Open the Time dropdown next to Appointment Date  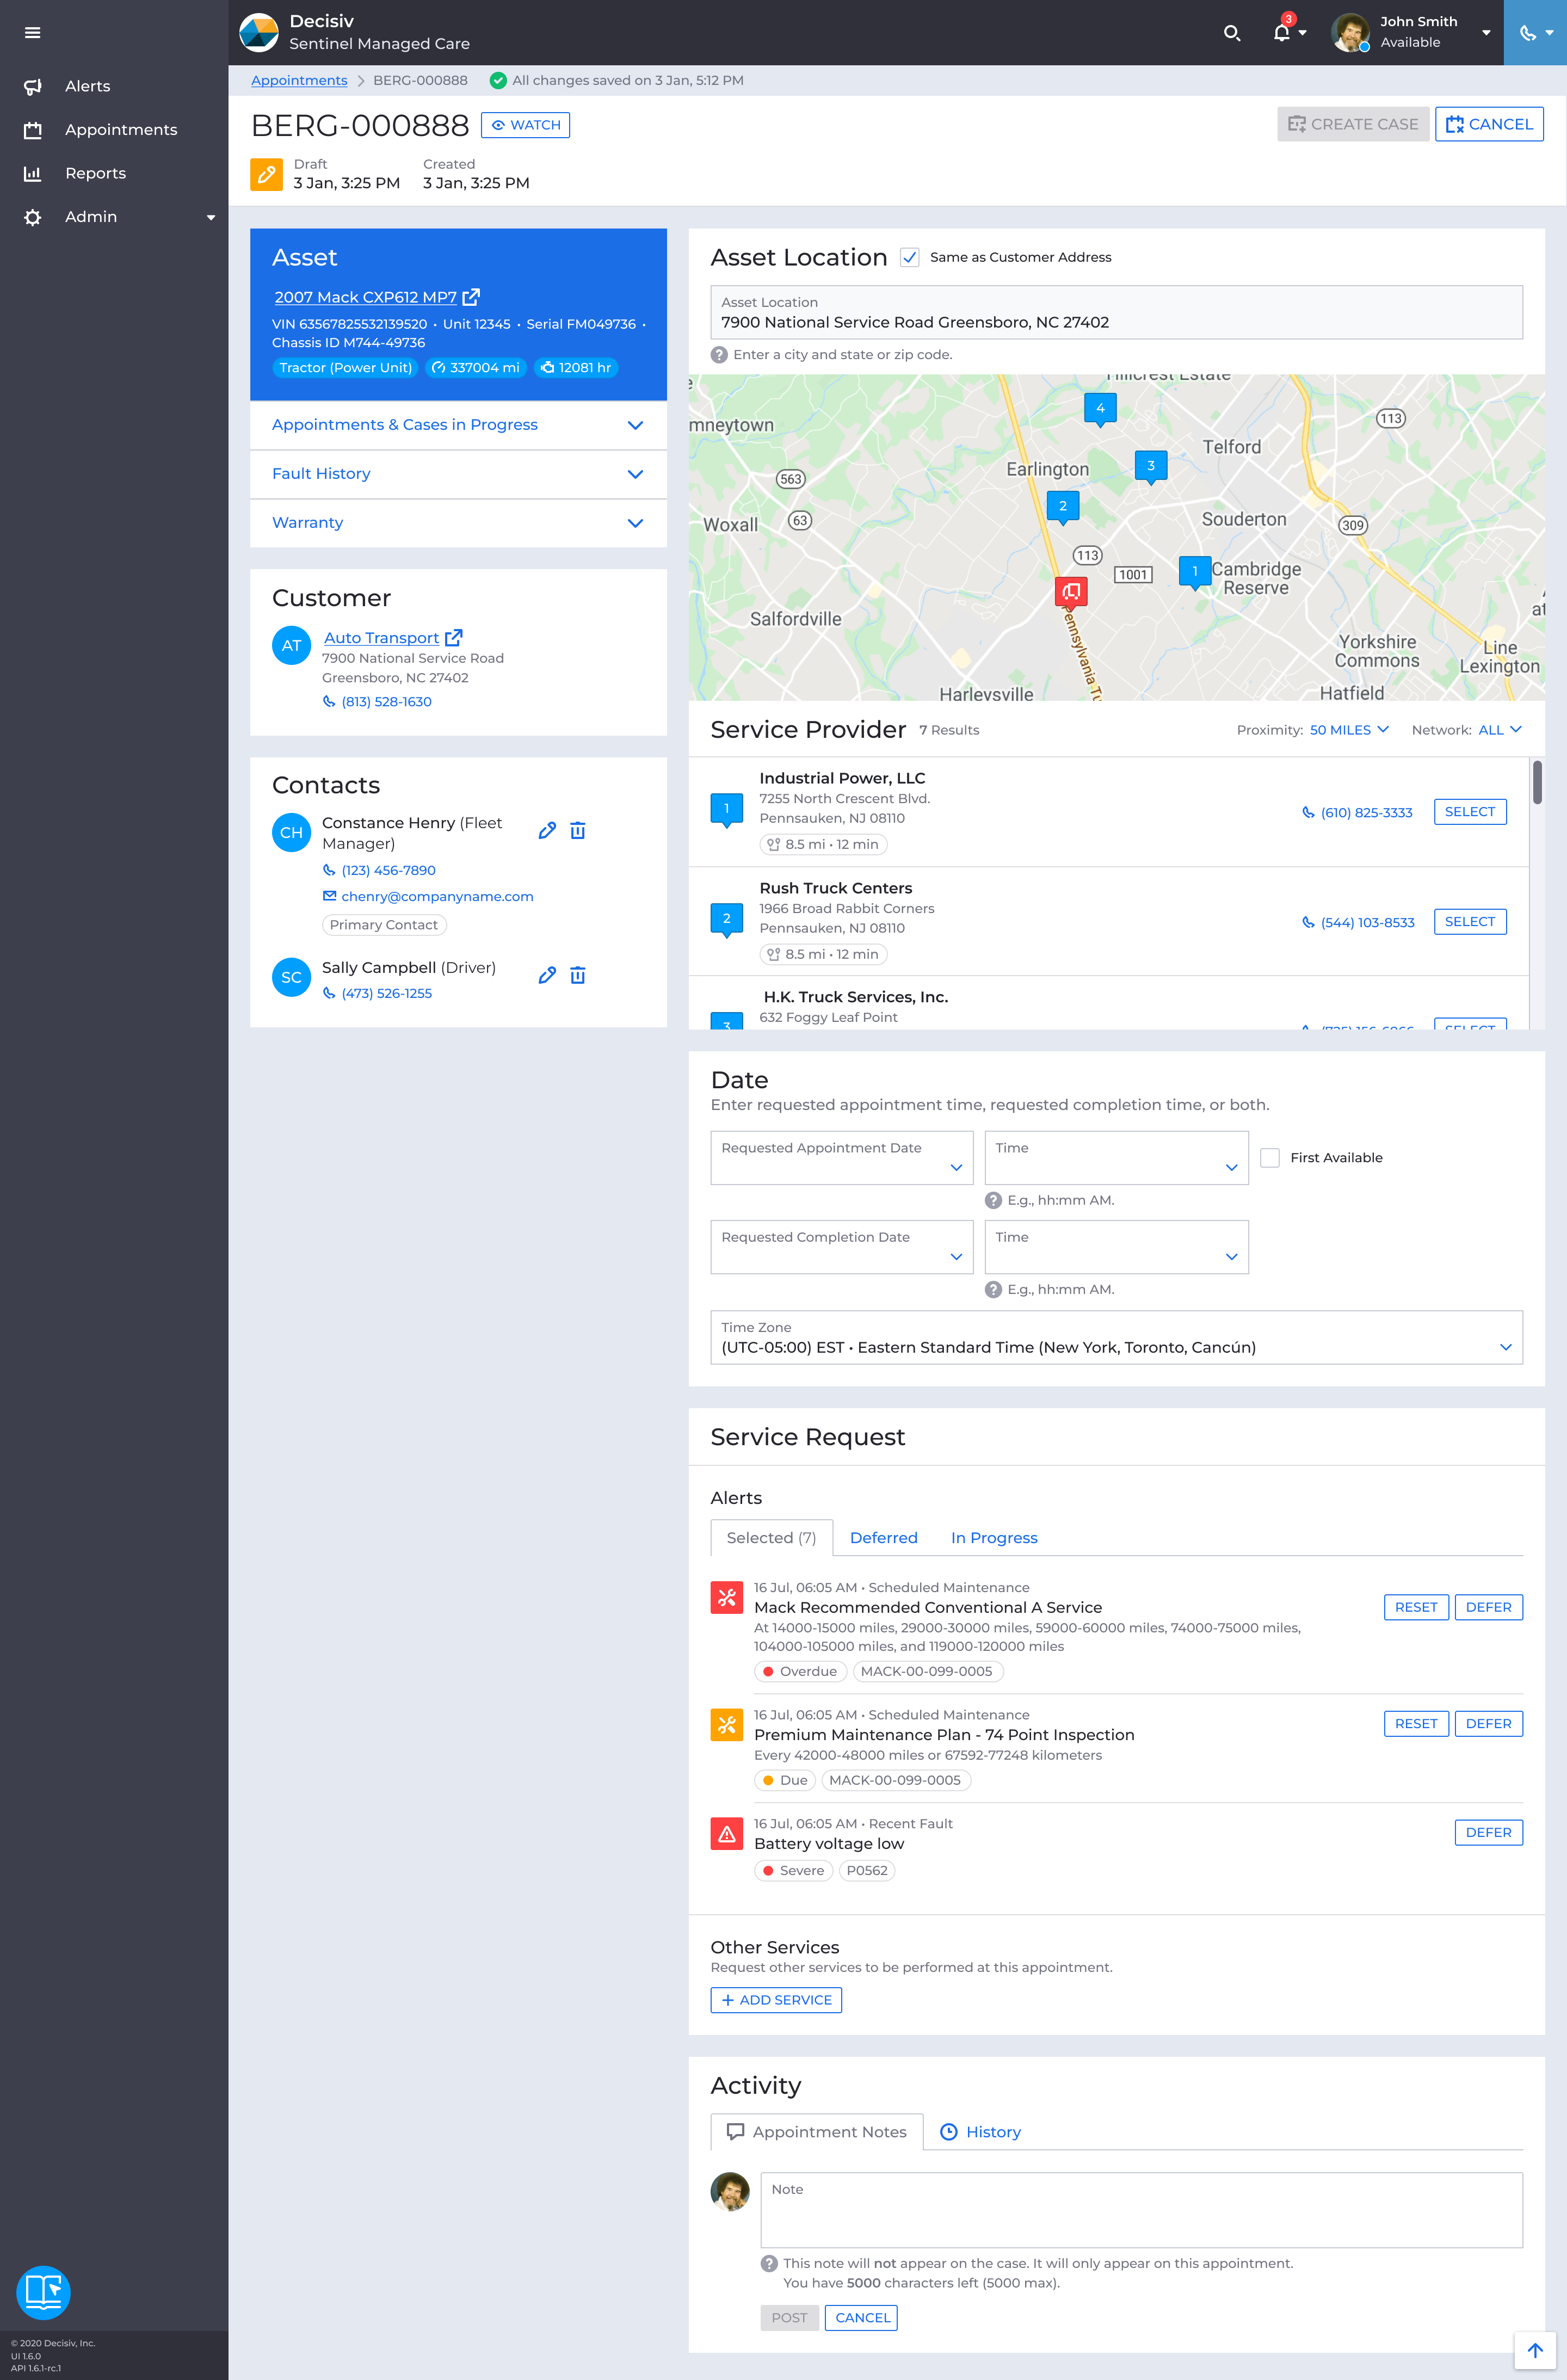point(1116,1158)
